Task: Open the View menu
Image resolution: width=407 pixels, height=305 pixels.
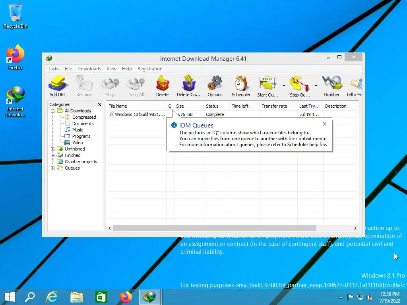Action: [111, 69]
